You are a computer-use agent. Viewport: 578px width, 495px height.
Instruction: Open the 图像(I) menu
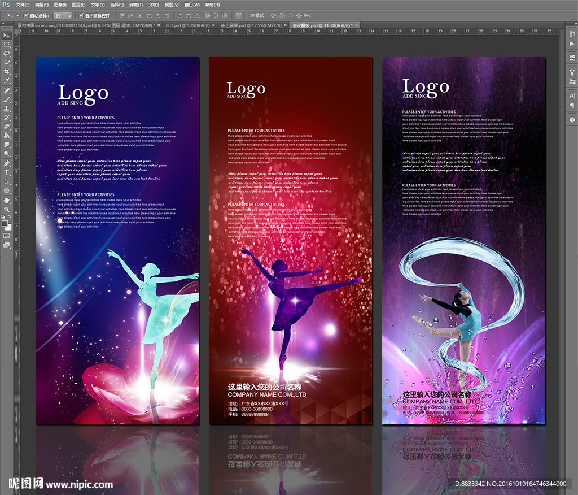point(60,5)
